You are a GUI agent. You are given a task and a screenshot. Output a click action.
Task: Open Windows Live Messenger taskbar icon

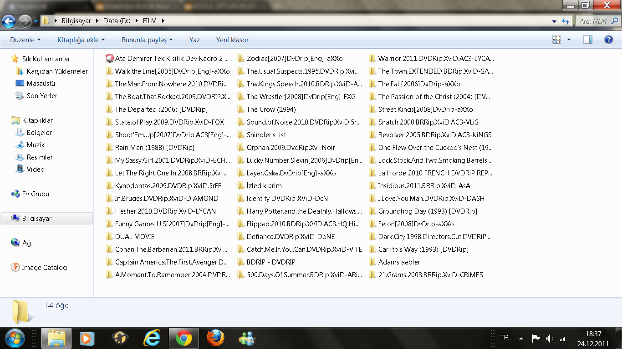(x=247, y=339)
